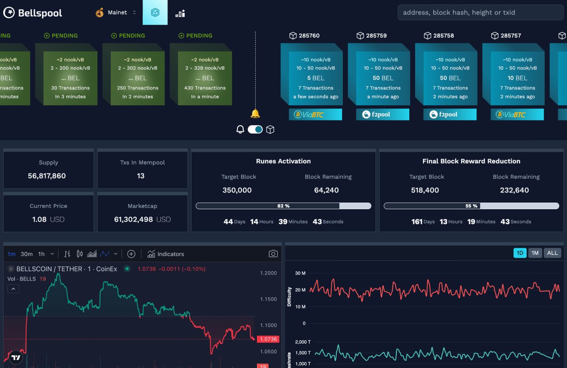Viewport: 567px width, 368px height.
Task: Click green market status dot
Action: point(127,268)
